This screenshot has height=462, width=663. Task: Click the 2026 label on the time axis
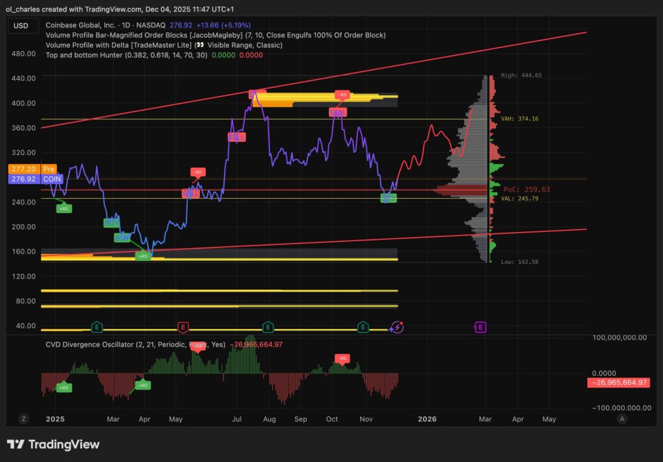(x=427, y=419)
